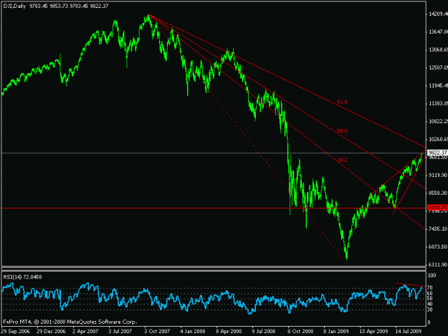Click the 14209.4 top price label

click(438, 14)
